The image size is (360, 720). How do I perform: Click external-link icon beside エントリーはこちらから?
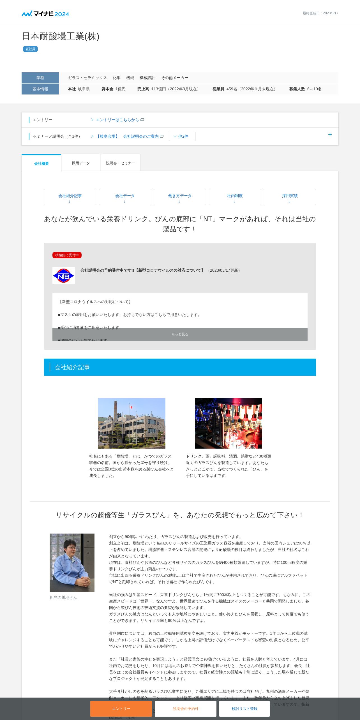[142, 120]
